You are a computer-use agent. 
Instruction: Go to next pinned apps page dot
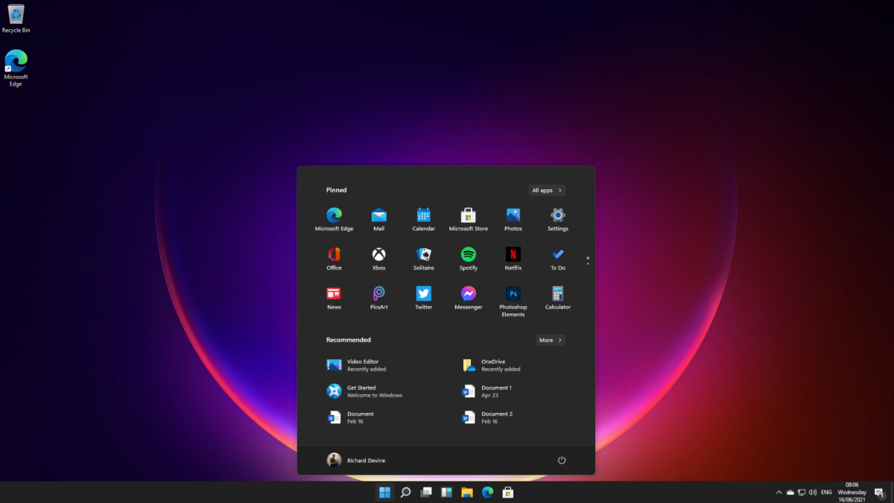tap(588, 264)
